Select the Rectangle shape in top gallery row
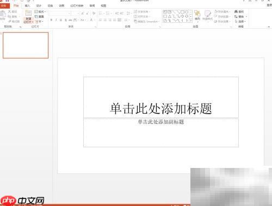Screen dimensions: 272x206 pyautogui.click(x=182, y=12)
